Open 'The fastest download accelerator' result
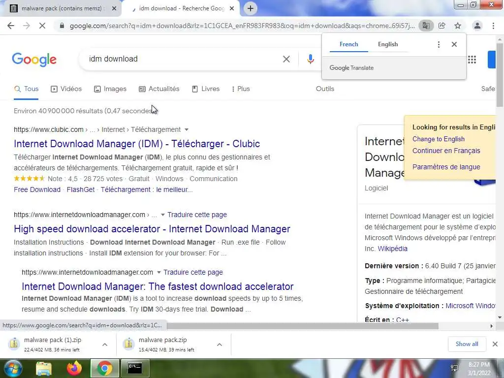The width and height of the screenshot is (504, 378). (x=157, y=286)
